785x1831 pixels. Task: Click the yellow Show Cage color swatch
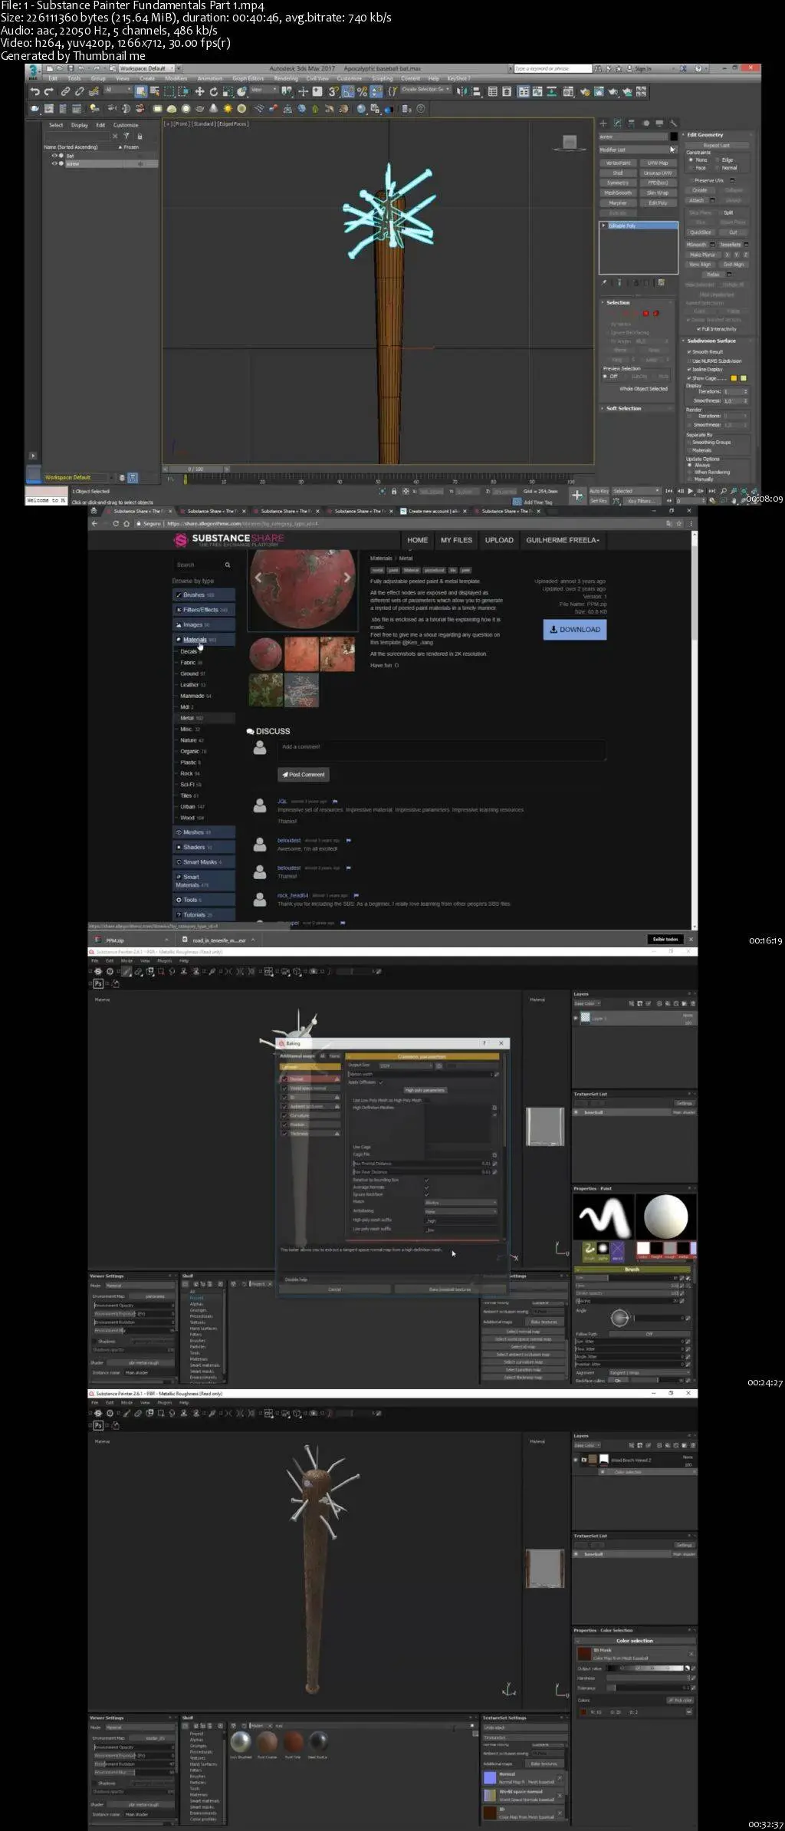tap(734, 378)
